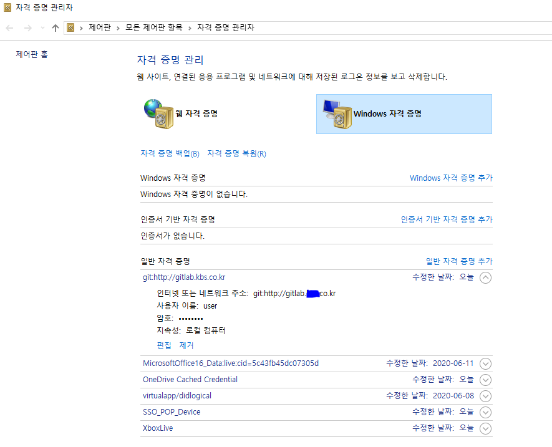
Task: Click the 자격 증명 관리 heading
Action: pyautogui.click(x=170, y=60)
